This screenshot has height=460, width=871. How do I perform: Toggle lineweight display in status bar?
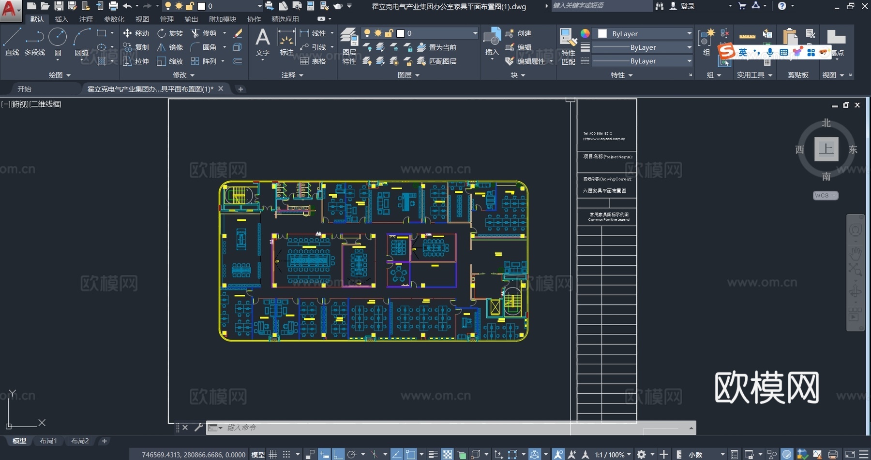pos(433,454)
